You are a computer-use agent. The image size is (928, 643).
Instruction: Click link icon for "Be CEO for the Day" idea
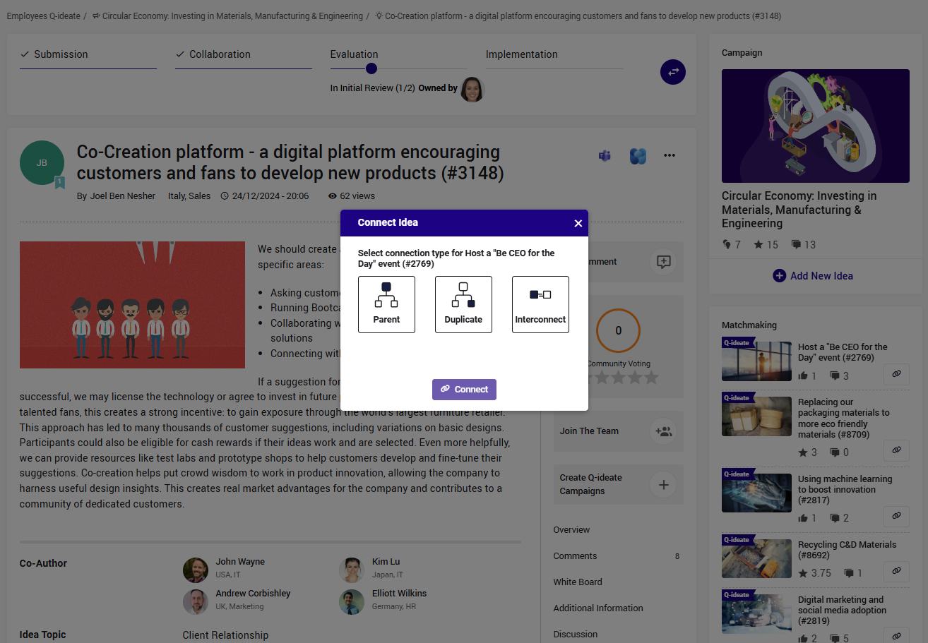896,375
